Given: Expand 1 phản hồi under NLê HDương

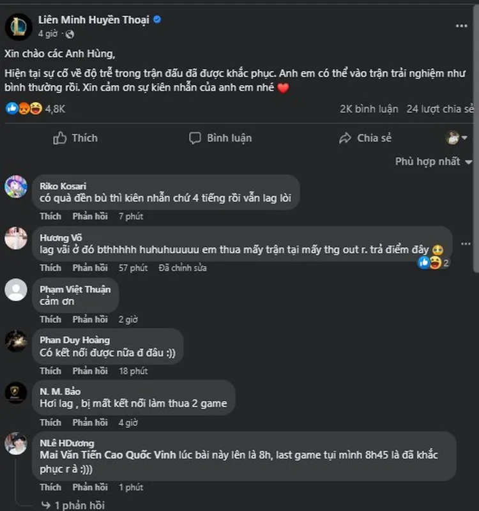Looking at the screenshot, I should [73, 505].
